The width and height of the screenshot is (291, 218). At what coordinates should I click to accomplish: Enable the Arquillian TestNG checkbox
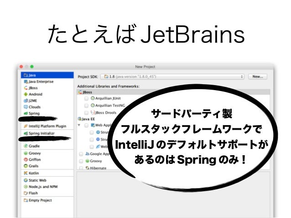(x=86, y=106)
